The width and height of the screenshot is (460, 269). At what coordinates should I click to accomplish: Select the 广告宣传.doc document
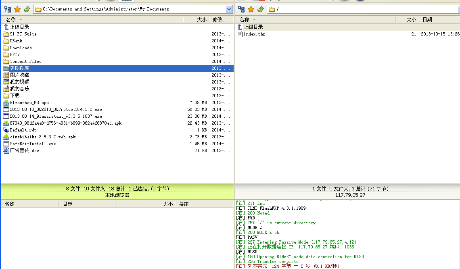coord(24,150)
